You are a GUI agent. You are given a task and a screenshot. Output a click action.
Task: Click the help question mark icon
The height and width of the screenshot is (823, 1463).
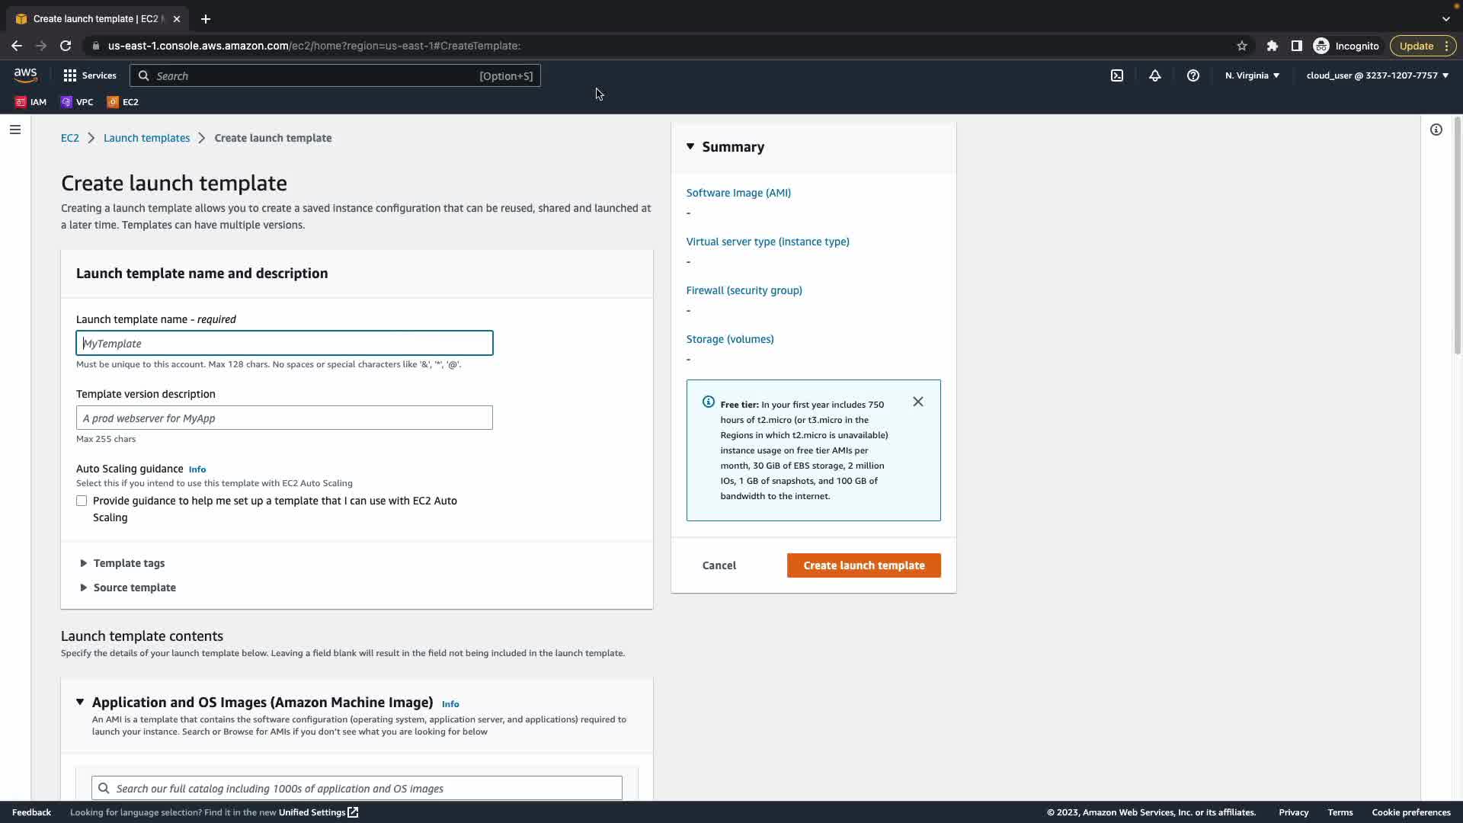(x=1193, y=75)
